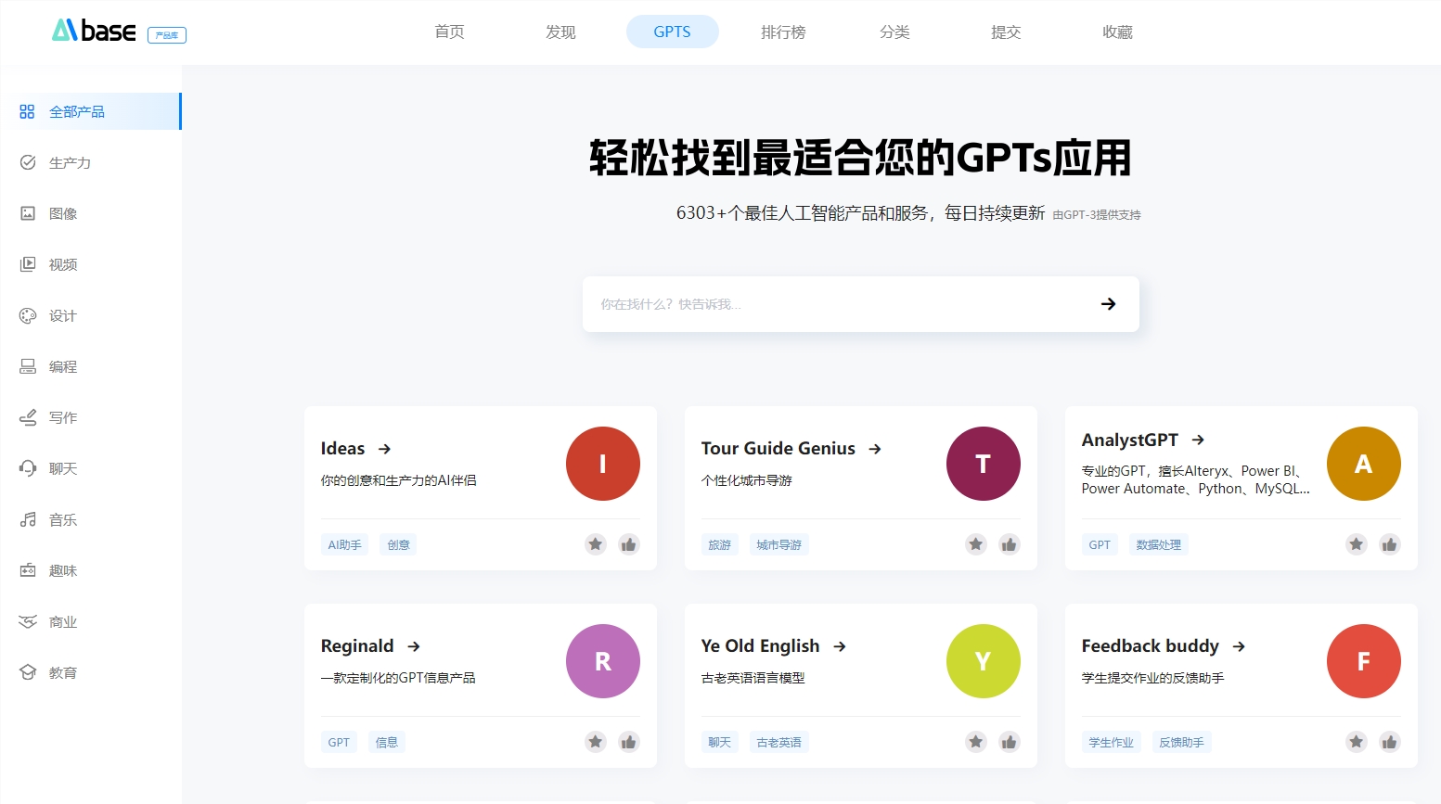
Task: Favorite the Ideas card with star icon
Action: point(596,544)
